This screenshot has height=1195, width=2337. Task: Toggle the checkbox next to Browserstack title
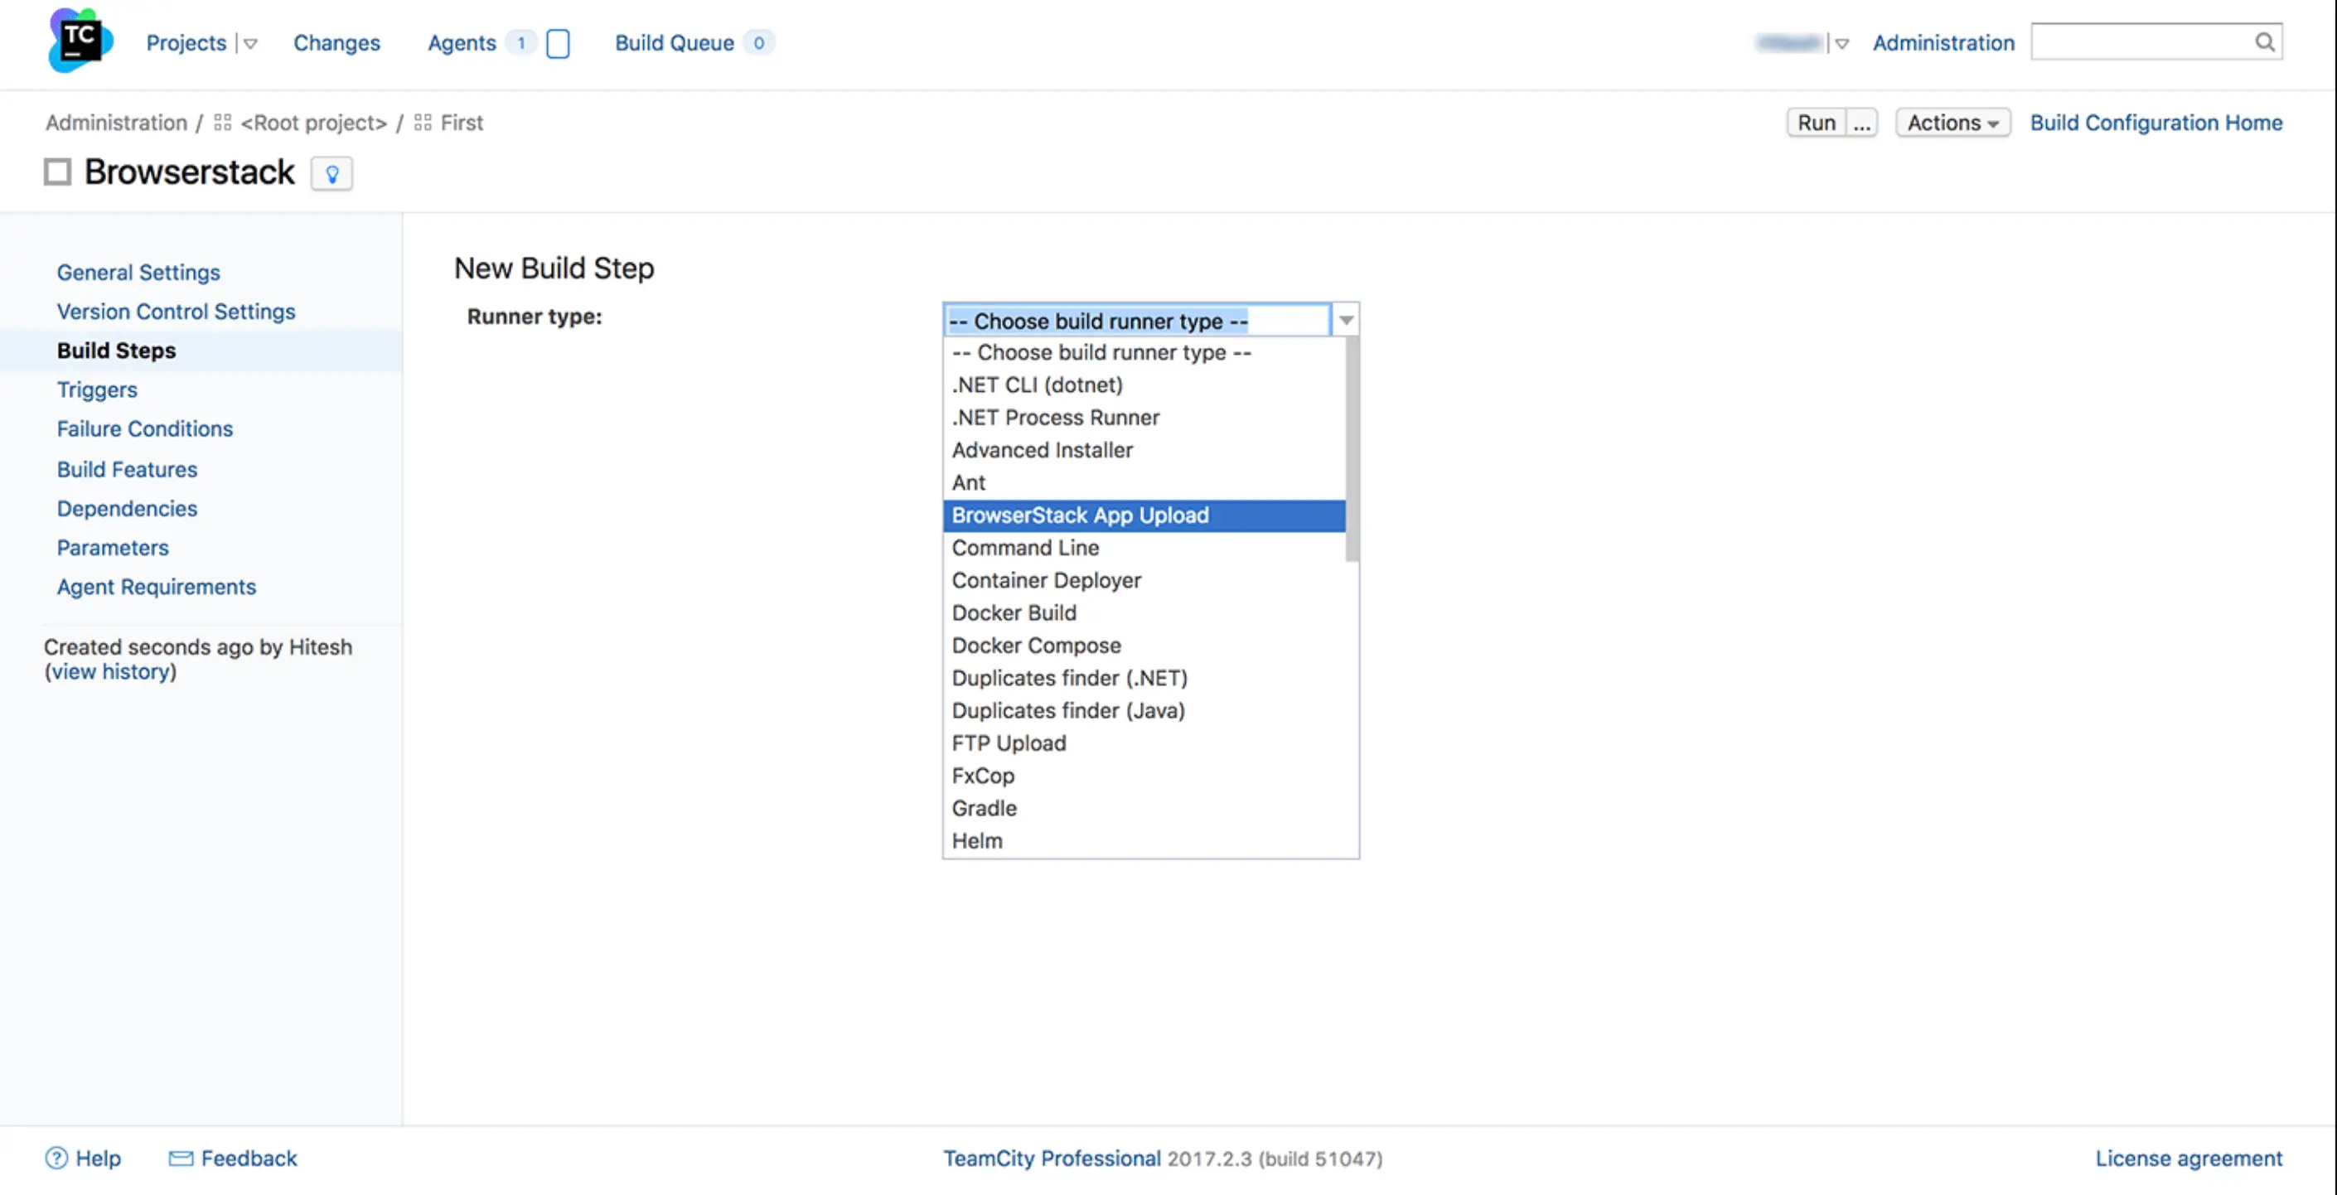[x=58, y=172]
